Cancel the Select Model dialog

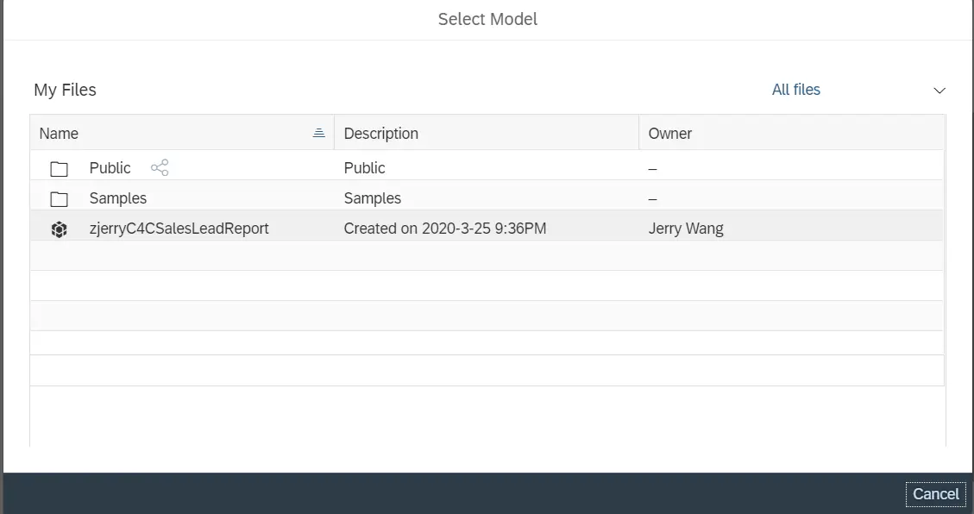(935, 494)
